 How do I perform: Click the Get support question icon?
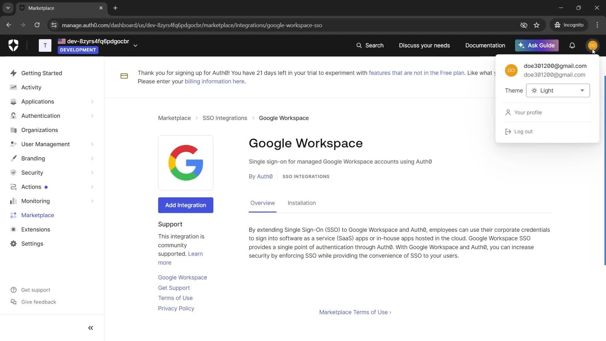13,290
